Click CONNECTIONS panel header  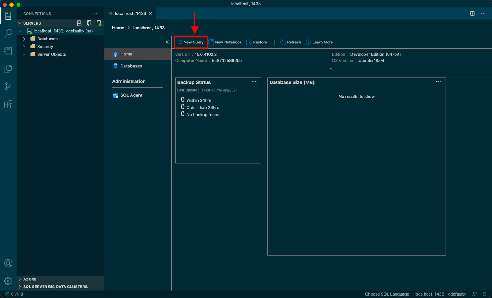[x=37, y=14]
